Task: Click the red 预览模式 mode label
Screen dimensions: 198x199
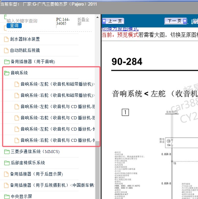Action: pos(128,35)
